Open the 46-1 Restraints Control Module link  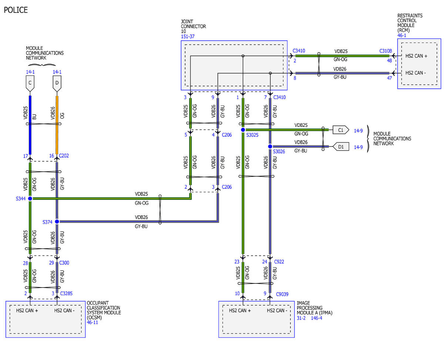(x=402, y=35)
